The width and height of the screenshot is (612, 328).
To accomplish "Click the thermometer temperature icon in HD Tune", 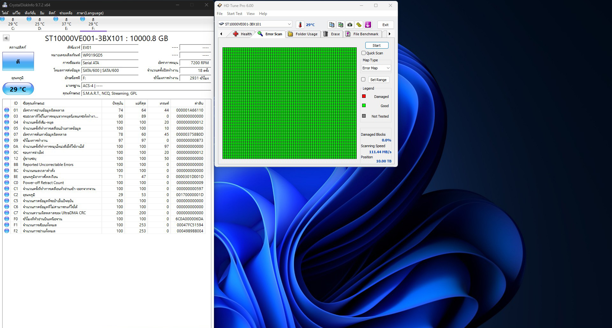I will [x=300, y=25].
